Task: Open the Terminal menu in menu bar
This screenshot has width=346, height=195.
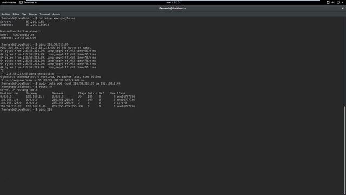Action: pyautogui.click(x=44, y=14)
